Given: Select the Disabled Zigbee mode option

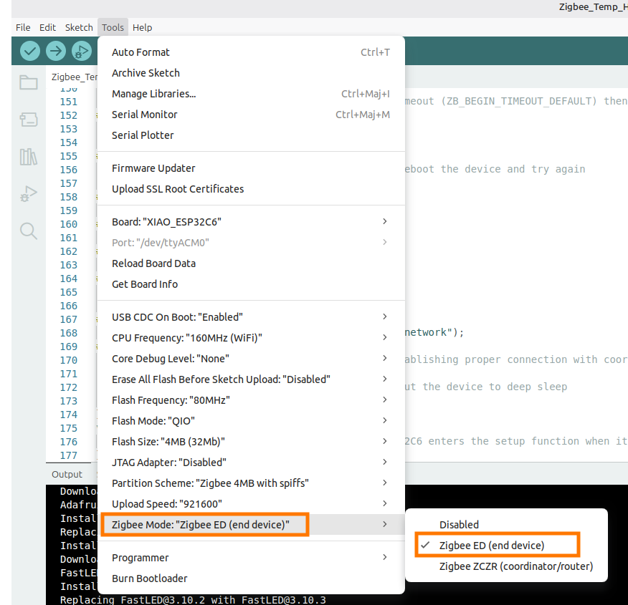Looking at the screenshot, I should [x=459, y=525].
